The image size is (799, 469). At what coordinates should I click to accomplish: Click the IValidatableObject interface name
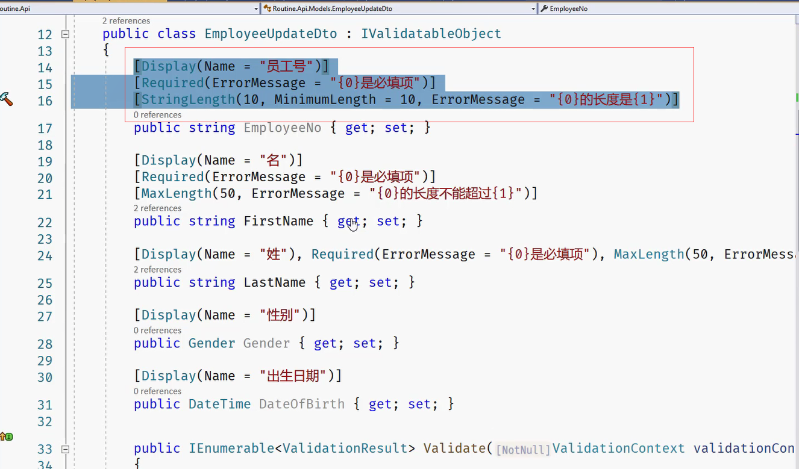point(431,34)
